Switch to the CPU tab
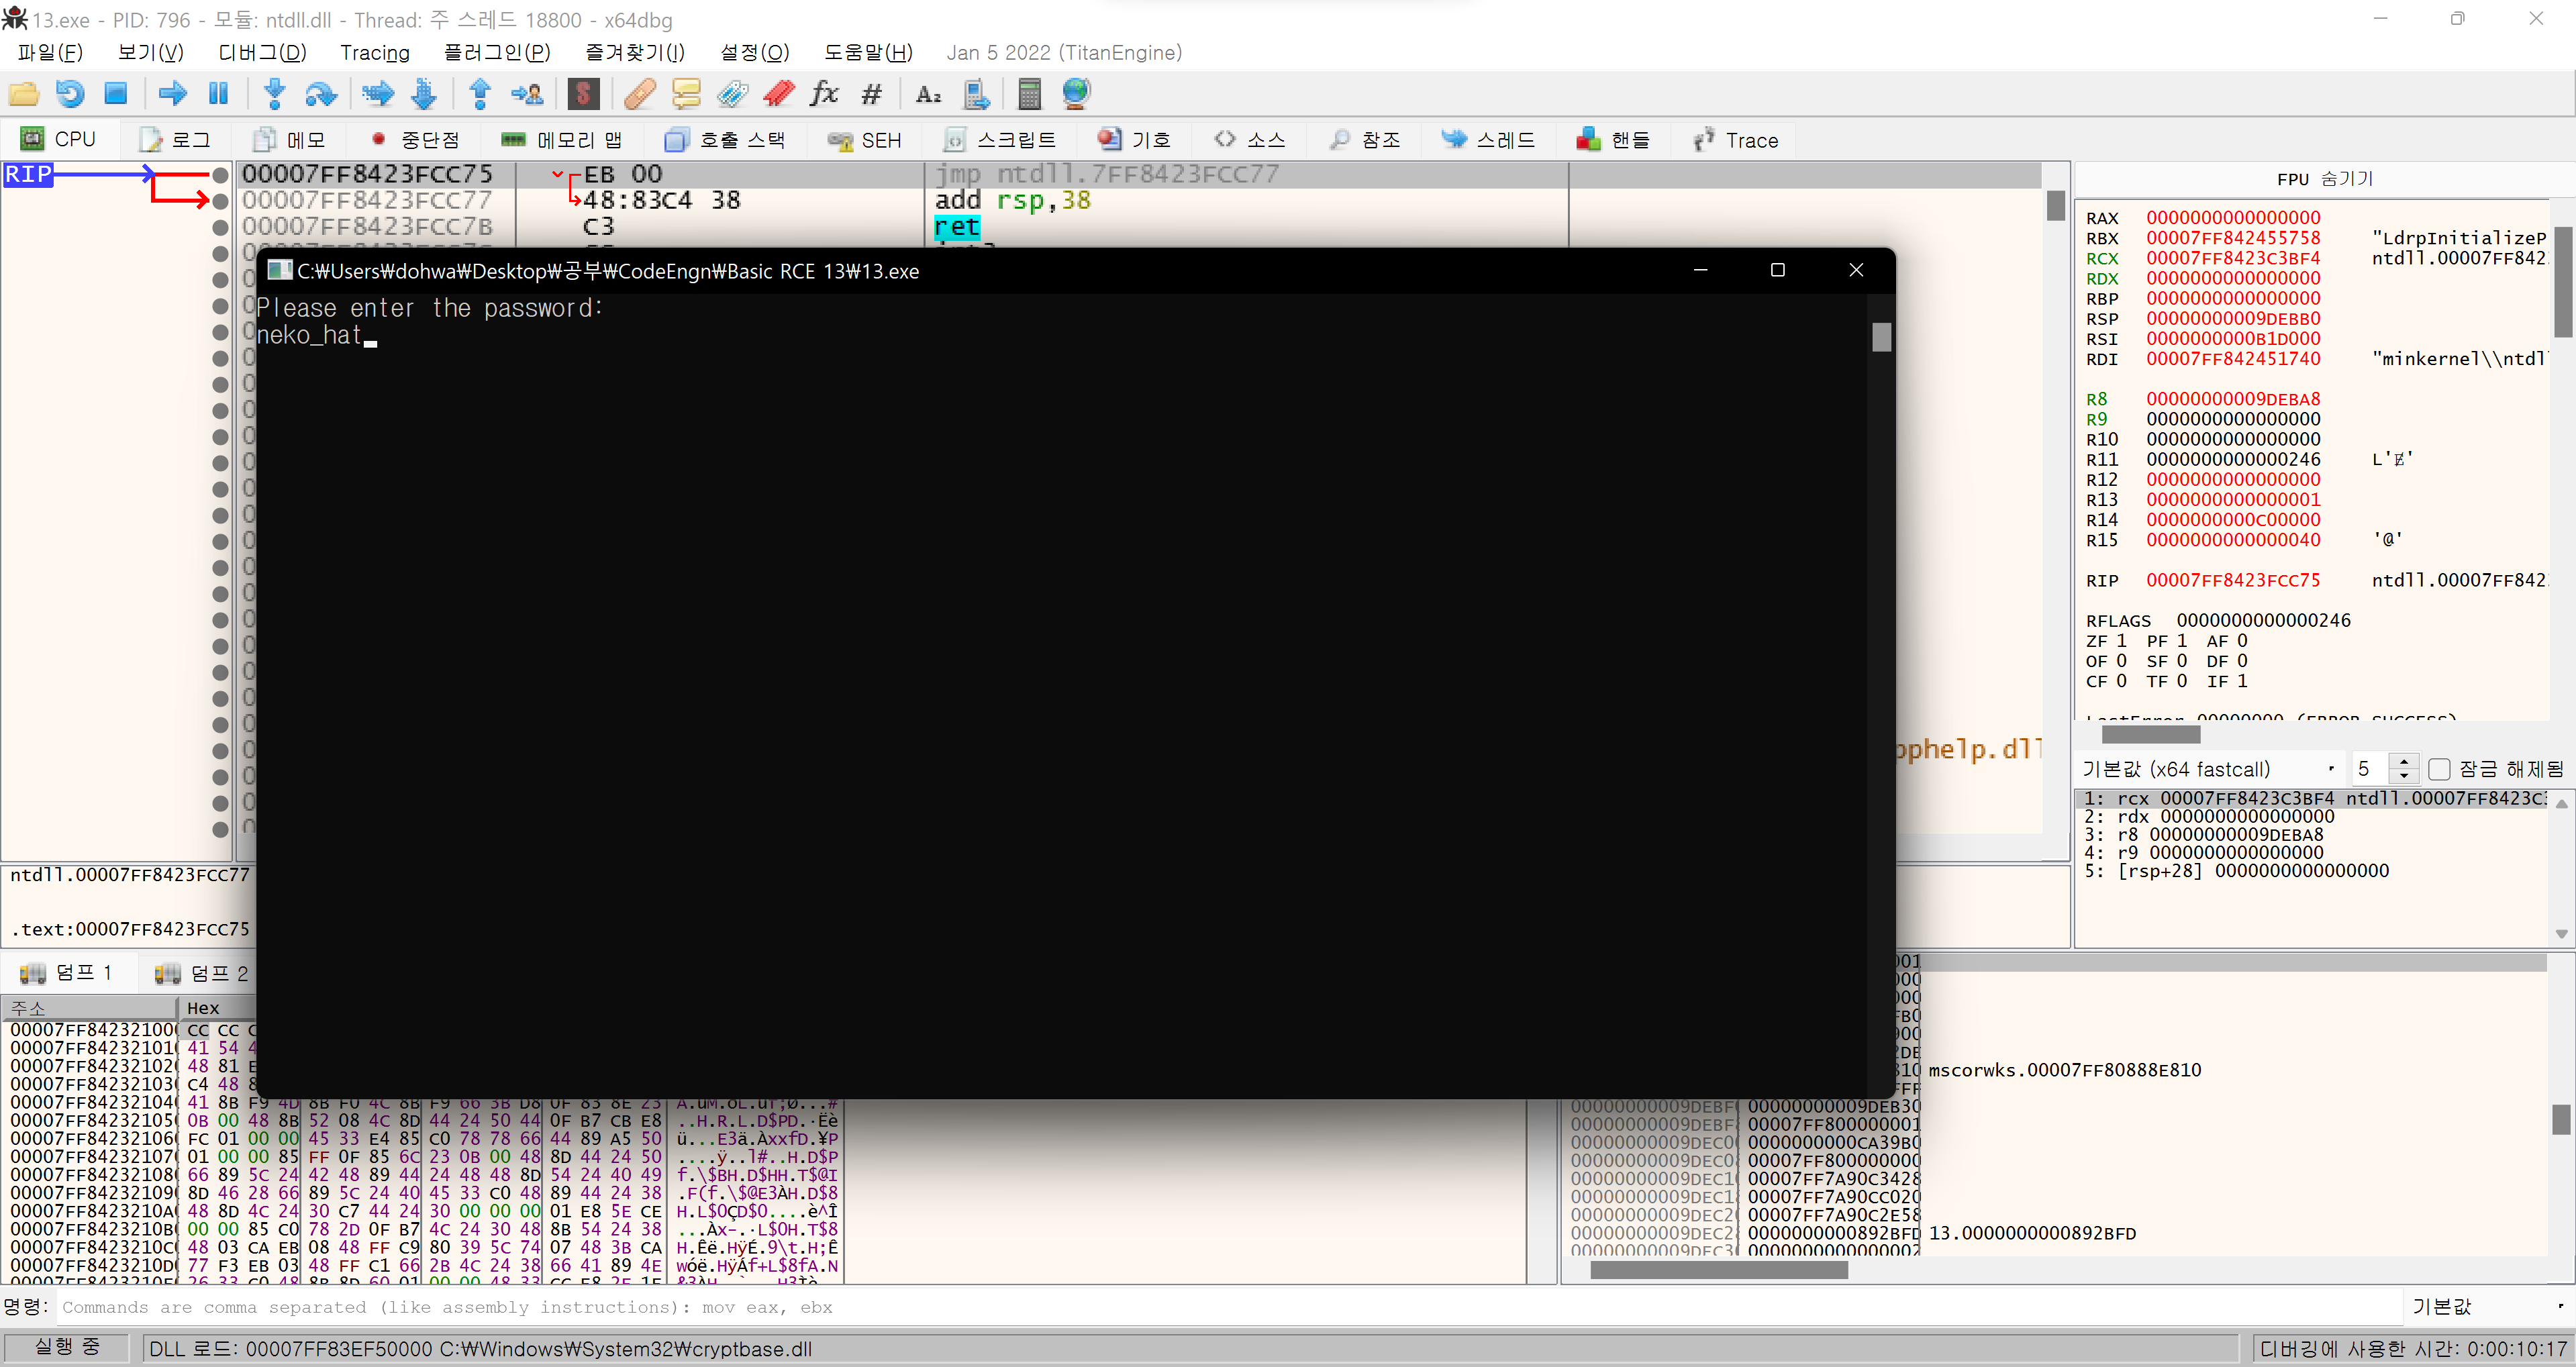 pos(59,139)
